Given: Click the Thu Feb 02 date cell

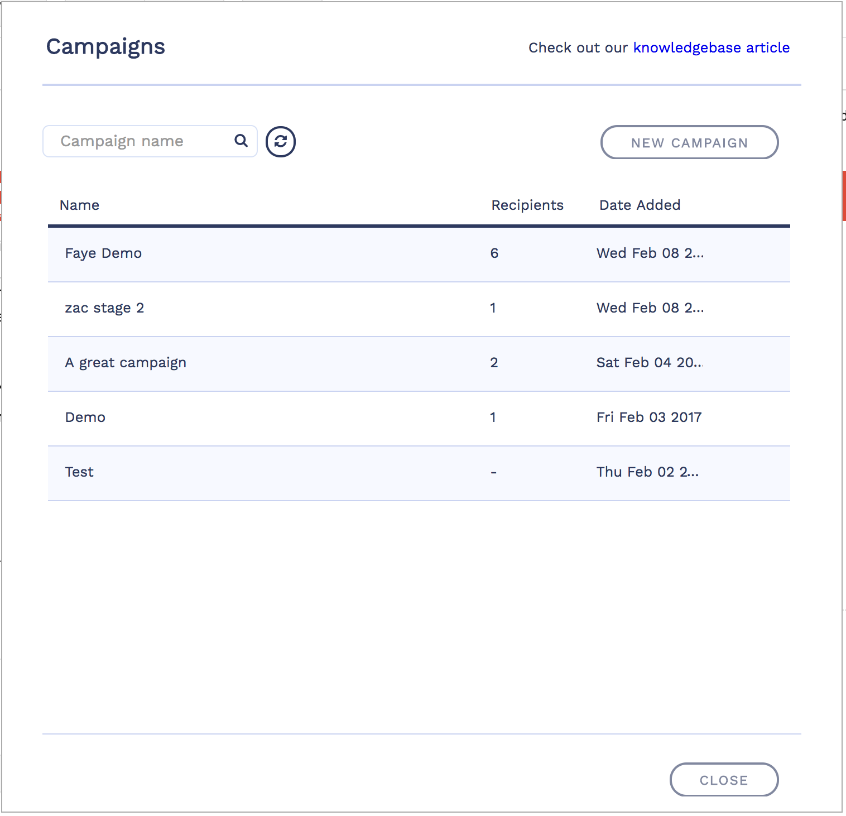Looking at the screenshot, I should pos(647,472).
